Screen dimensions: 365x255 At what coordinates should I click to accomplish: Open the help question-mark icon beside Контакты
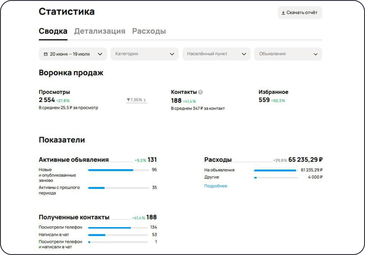[x=201, y=93]
